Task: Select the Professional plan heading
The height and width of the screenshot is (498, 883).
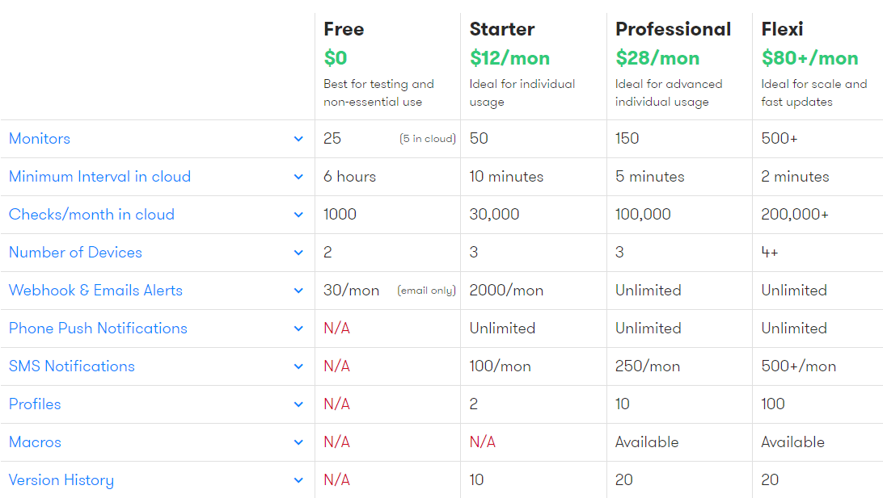Action: (x=673, y=29)
